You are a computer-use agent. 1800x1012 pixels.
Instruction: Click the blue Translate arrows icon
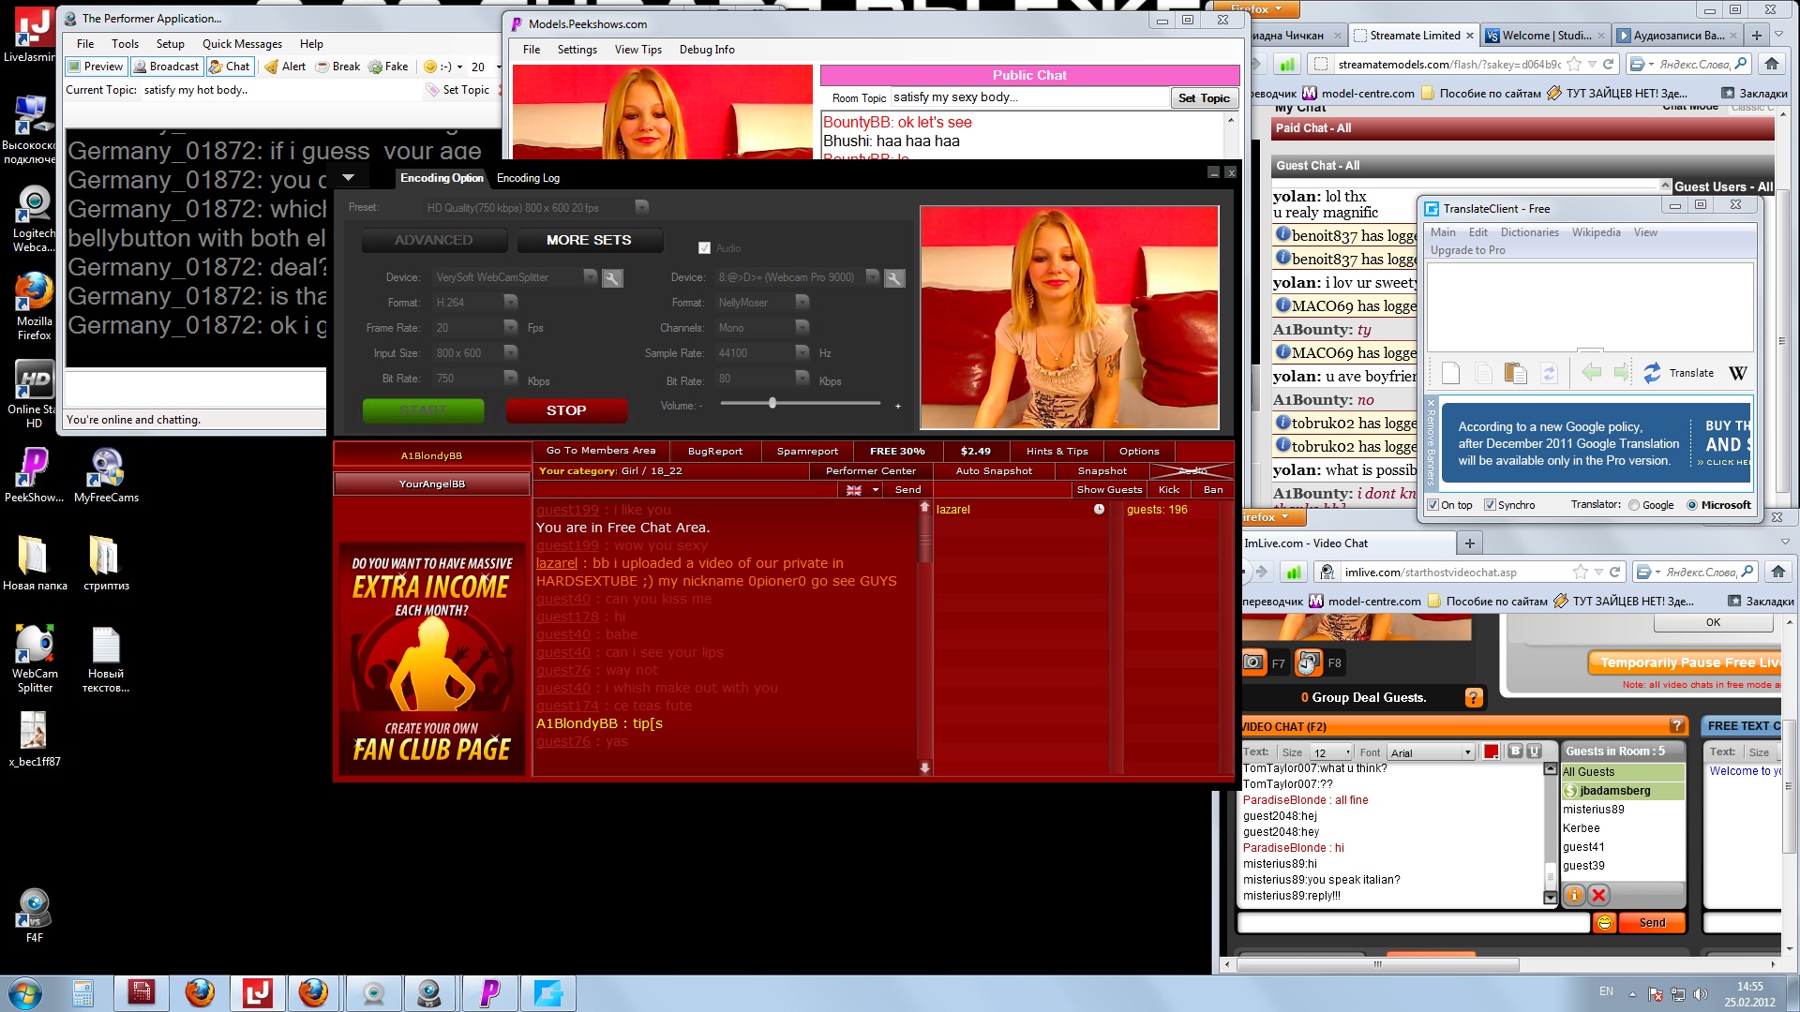pos(1652,373)
